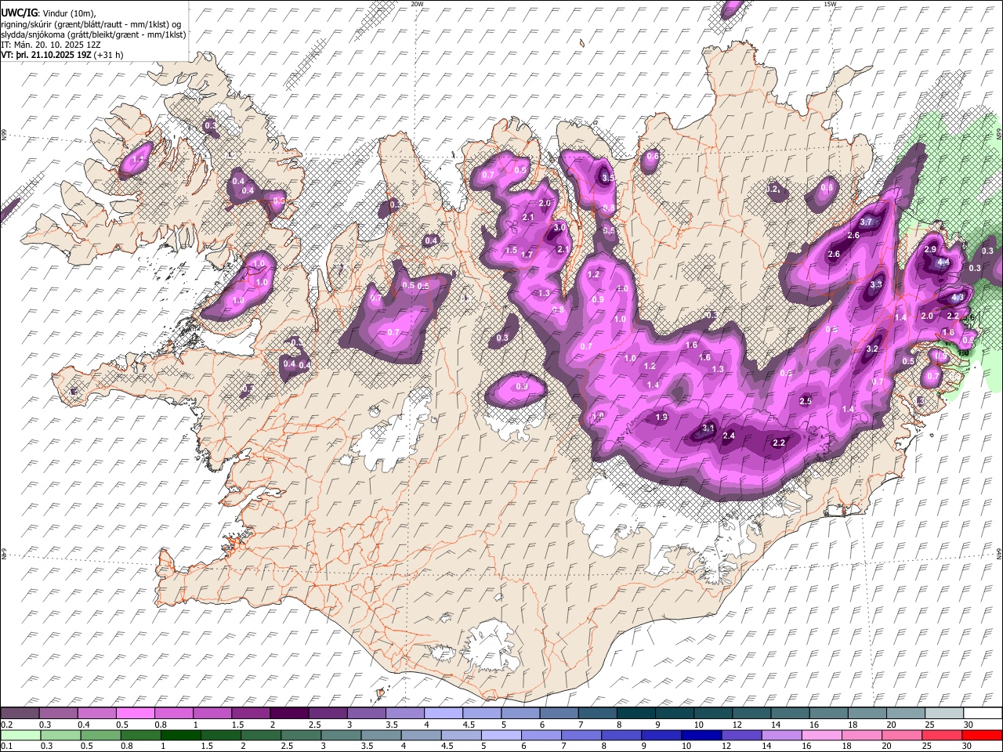Click the 3.5 snowfall value in the north
Screen dimensions: 1003x752
(607, 178)
